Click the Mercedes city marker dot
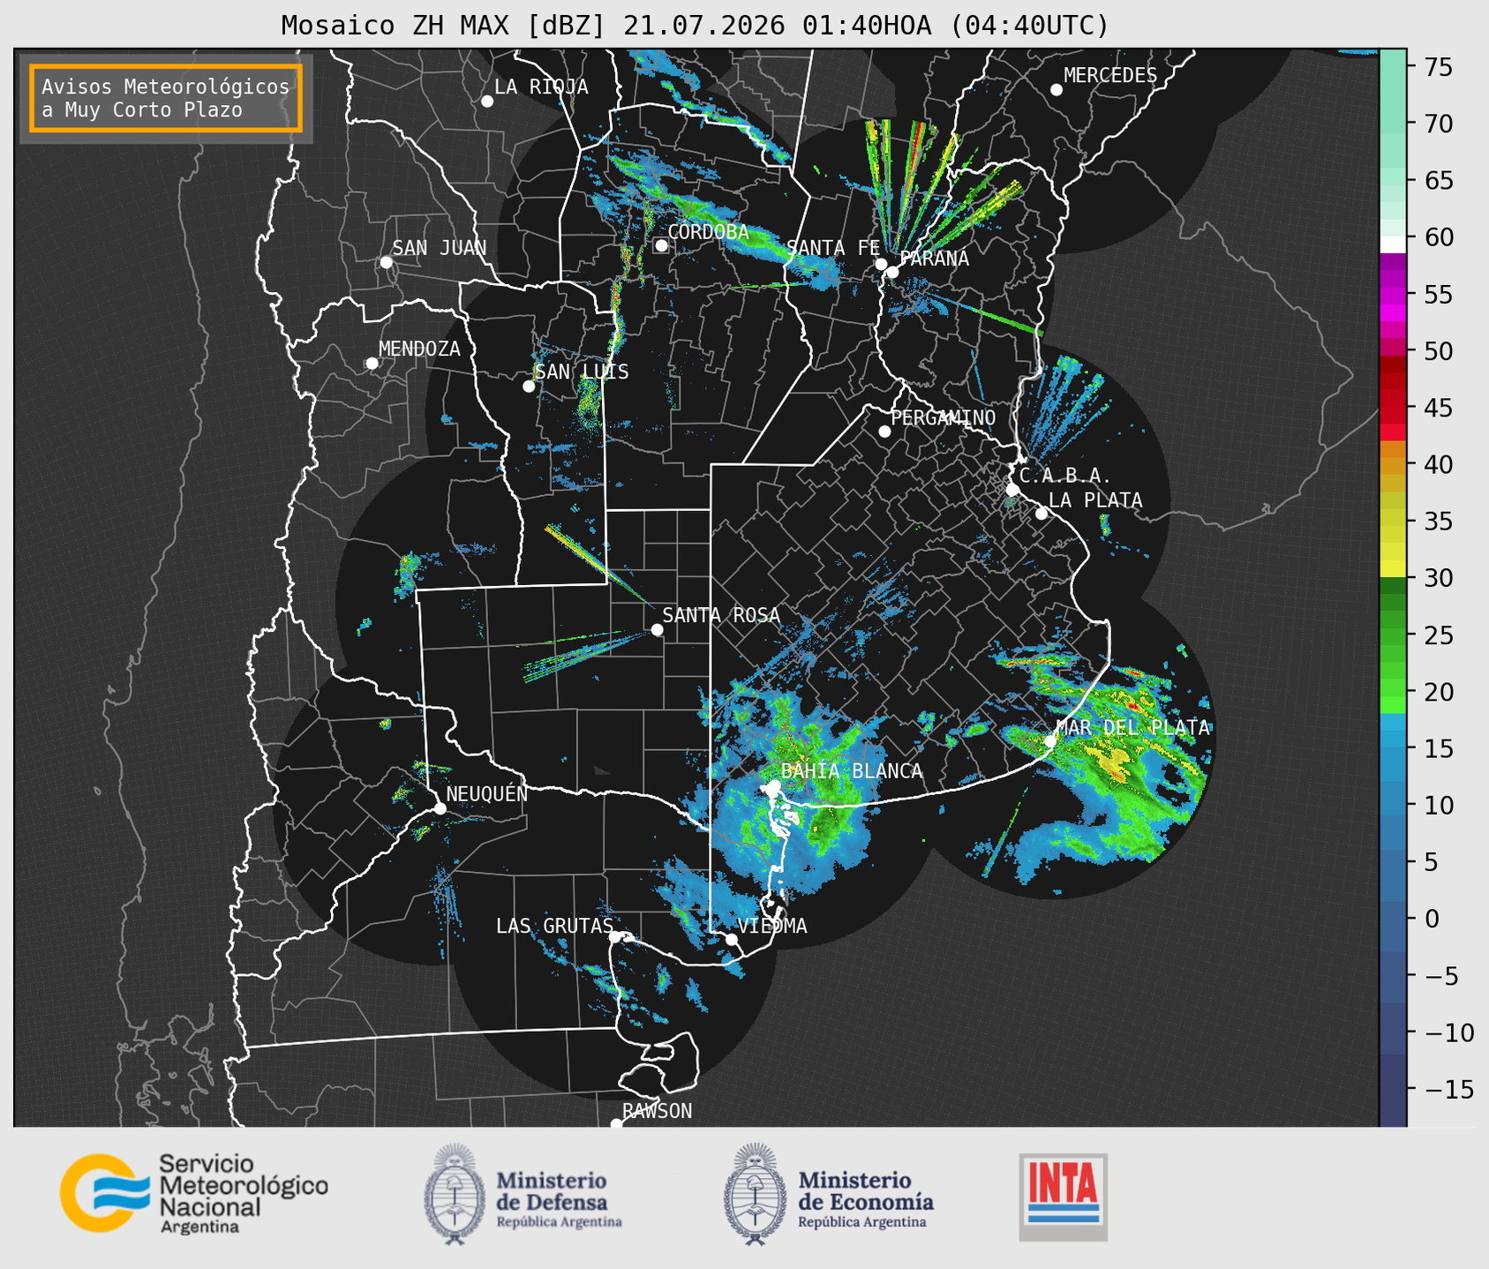1489x1269 pixels. 1057,90
